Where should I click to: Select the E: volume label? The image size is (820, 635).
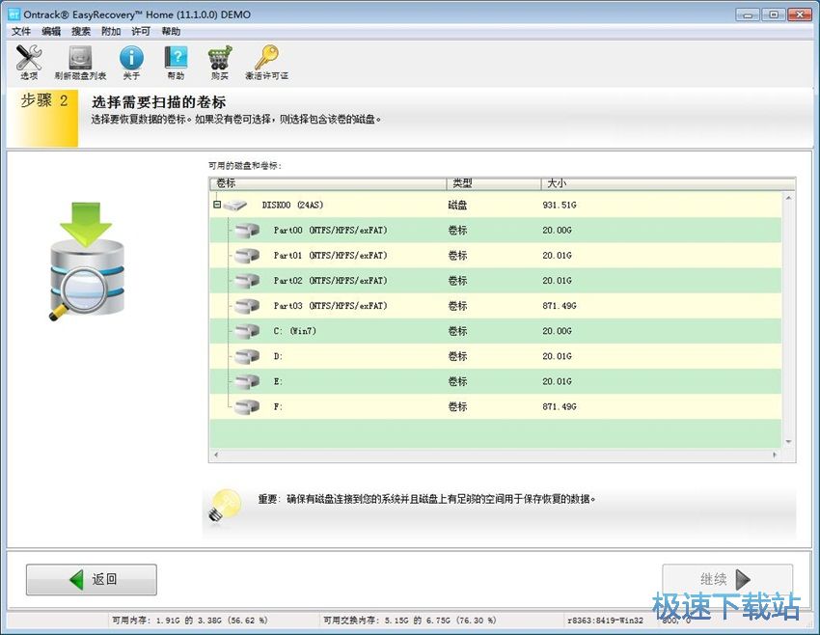tap(278, 381)
